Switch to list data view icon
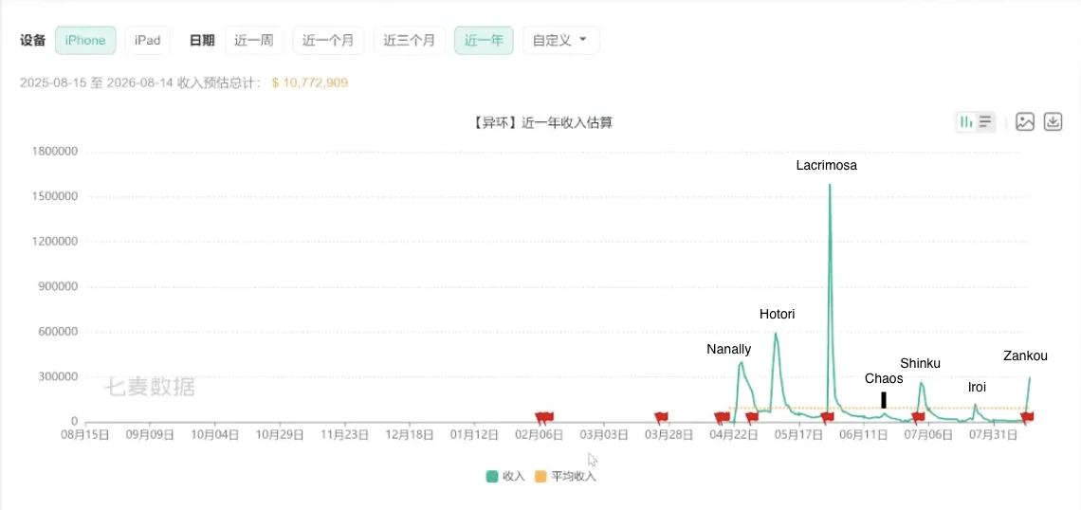Screen dimensions: 1081x510 (x=985, y=122)
